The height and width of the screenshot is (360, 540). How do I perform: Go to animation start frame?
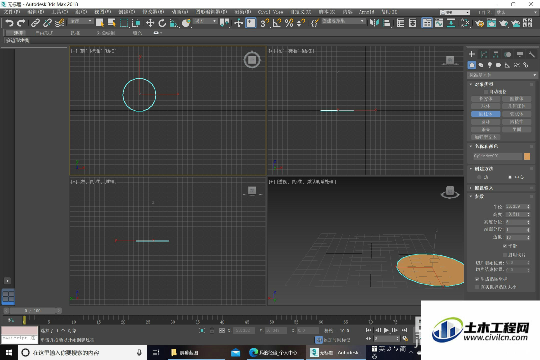[x=368, y=330]
